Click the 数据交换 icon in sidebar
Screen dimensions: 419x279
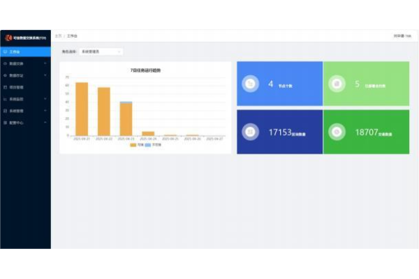[6, 63]
